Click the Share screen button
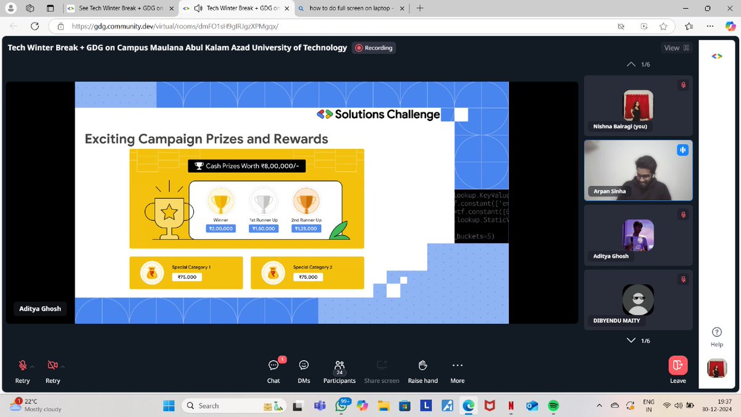 pos(382,371)
